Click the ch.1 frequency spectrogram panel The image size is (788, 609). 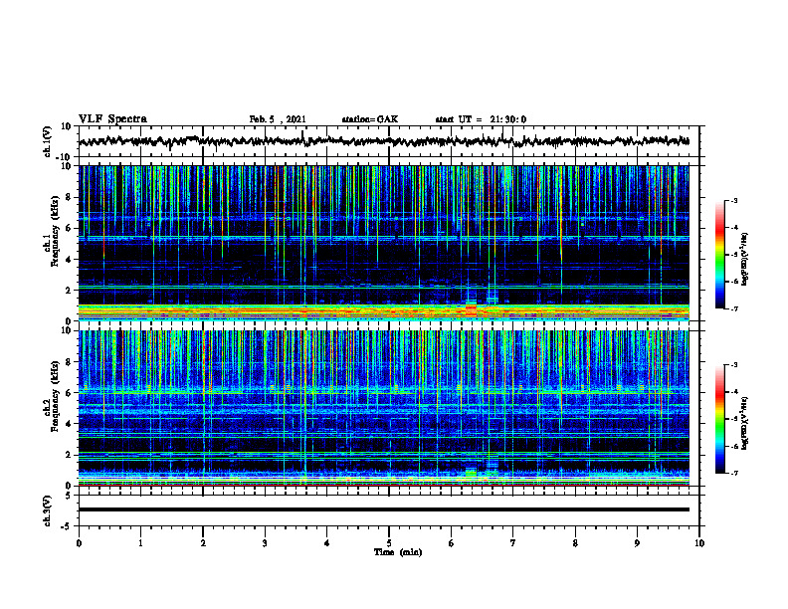click(384, 243)
